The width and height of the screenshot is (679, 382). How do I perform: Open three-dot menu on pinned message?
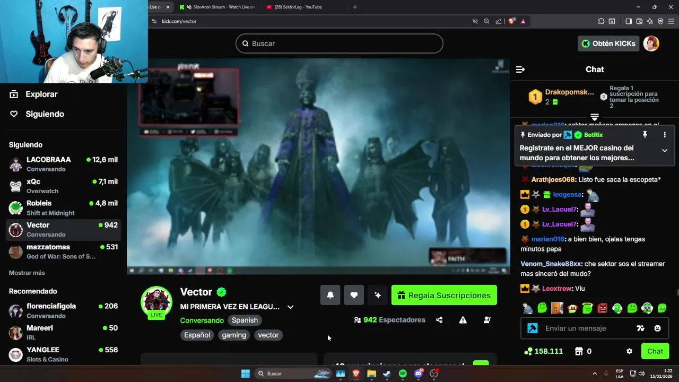tap(665, 135)
